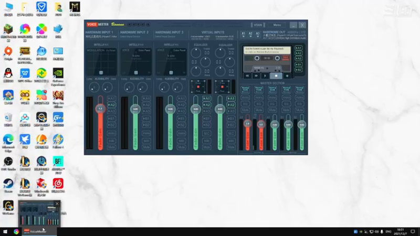
Task: Open the Fallout 4 desktop shortcut
Action: tap(58, 141)
